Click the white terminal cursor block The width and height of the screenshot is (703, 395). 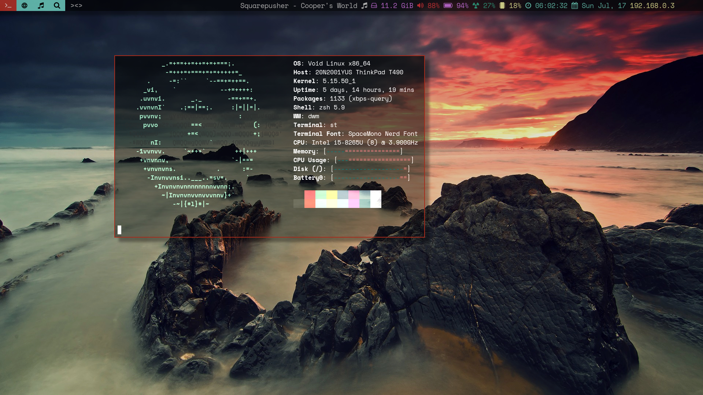tap(119, 230)
